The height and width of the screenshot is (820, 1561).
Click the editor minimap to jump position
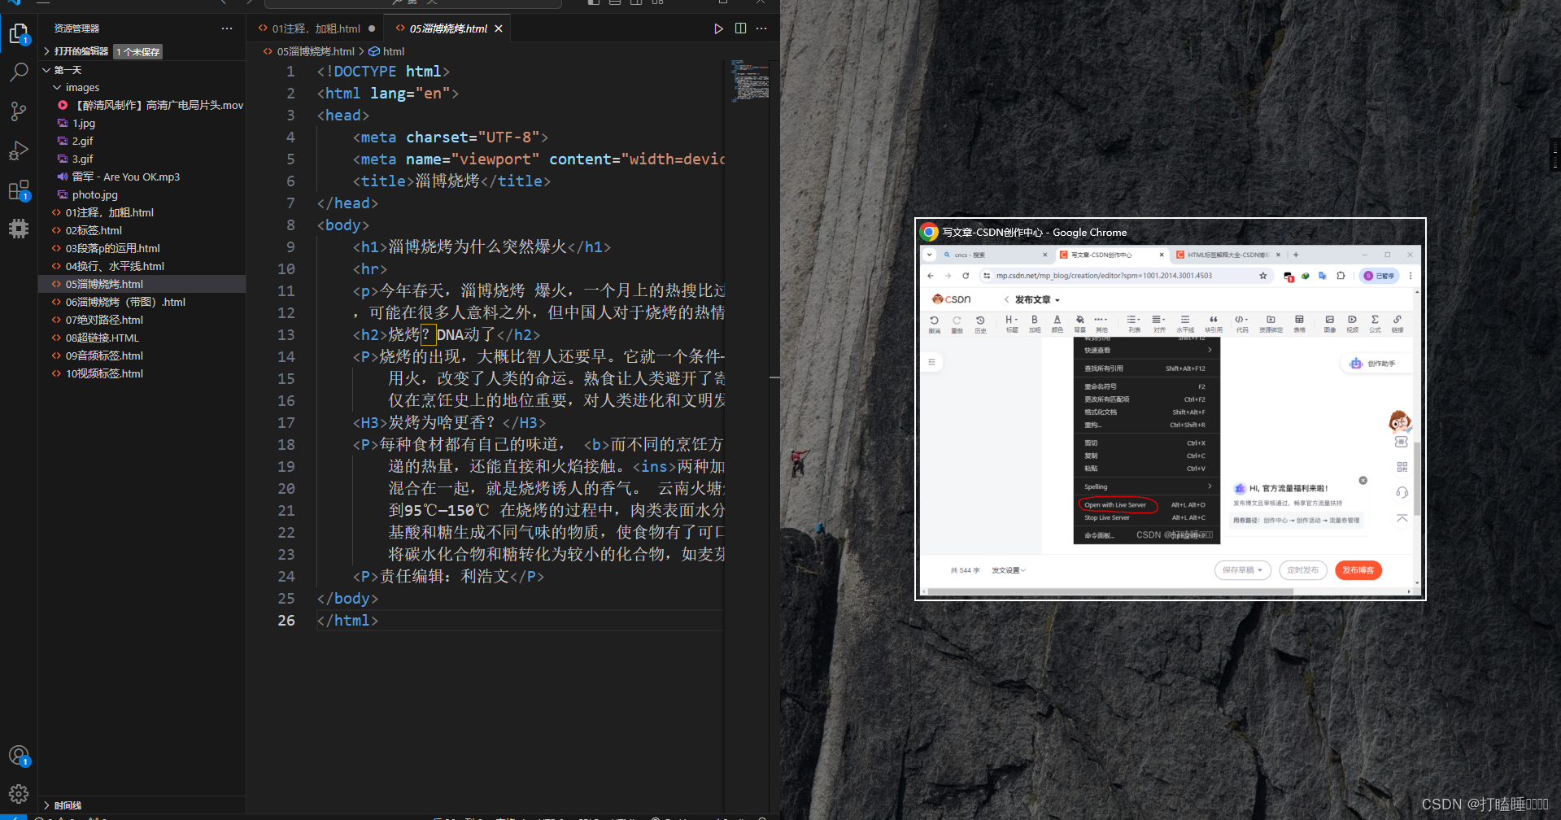point(750,81)
